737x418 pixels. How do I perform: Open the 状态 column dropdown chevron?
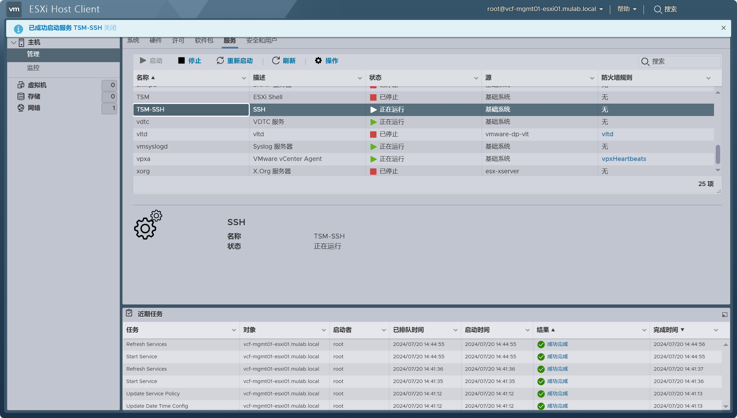click(x=476, y=78)
